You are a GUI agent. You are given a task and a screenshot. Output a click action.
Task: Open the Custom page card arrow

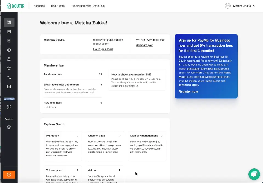[120, 136]
